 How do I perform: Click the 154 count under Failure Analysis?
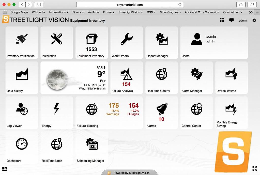click(126, 84)
